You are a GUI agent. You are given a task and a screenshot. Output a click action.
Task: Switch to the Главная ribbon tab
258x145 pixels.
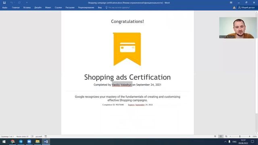(x=16, y=8)
